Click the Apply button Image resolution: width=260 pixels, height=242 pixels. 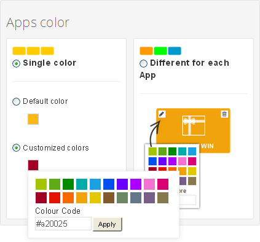[x=108, y=224]
